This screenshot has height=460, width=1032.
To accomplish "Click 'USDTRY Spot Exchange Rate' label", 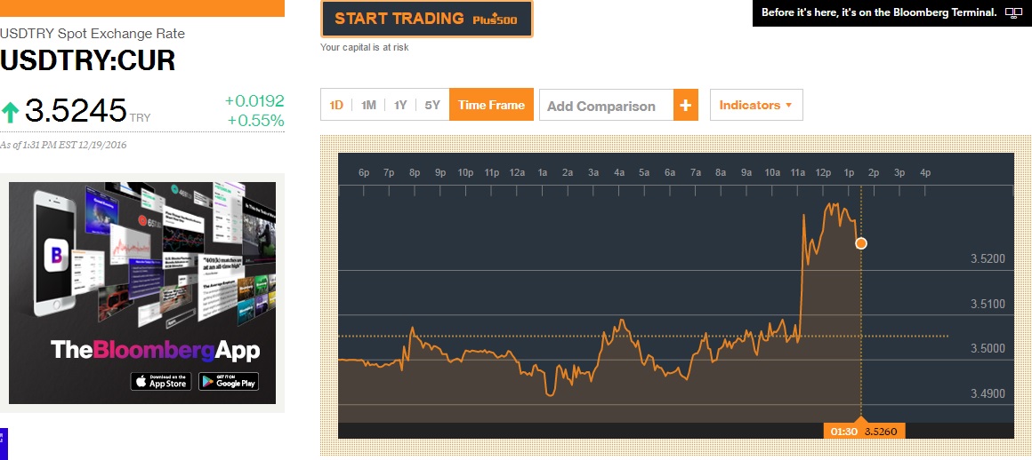I will pyautogui.click(x=93, y=34).
